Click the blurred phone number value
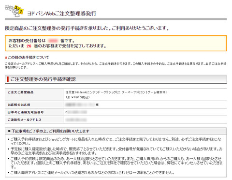 point(76,112)
